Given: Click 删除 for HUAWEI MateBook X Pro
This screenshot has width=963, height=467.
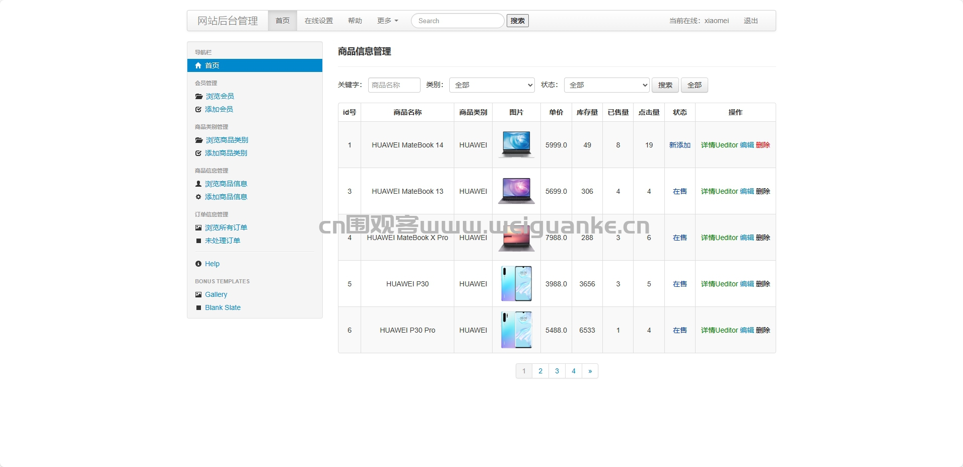Looking at the screenshot, I should click(x=763, y=238).
